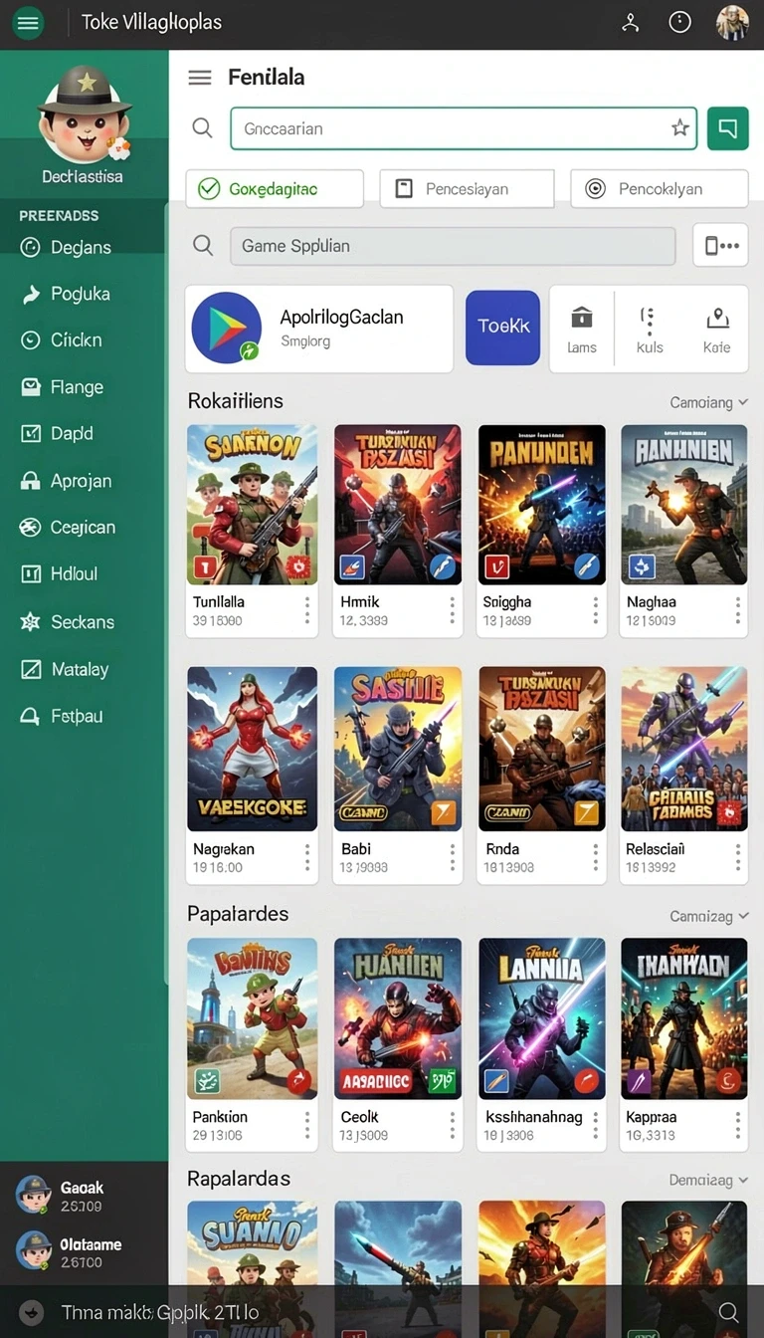Viewport: 764px width, 1338px height.
Task: Open more options for Nagrekan game
Action: (x=306, y=857)
